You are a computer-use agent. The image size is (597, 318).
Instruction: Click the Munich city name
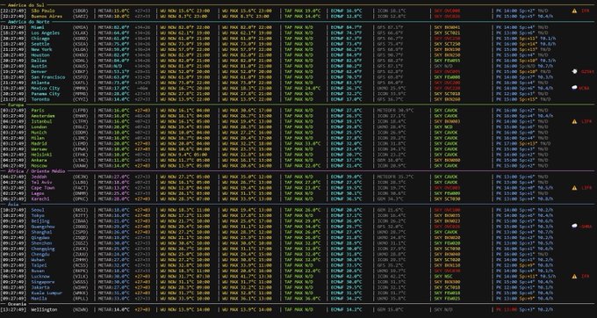tap(39, 133)
